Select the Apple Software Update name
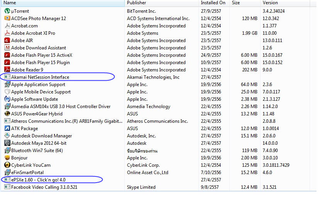Image resolution: width=330 pixels, height=210 pixels. pyautogui.click(x=34, y=99)
